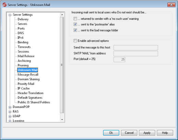Select Delivery in the settings tree
178x140 pixels.
[23, 19]
